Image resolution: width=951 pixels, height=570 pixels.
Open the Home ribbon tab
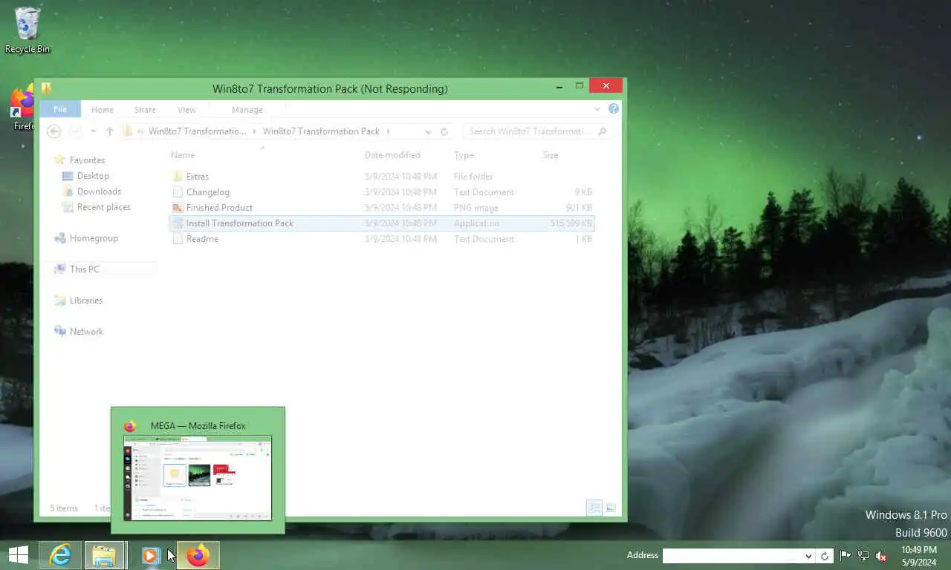pyautogui.click(x=103, y=110)
